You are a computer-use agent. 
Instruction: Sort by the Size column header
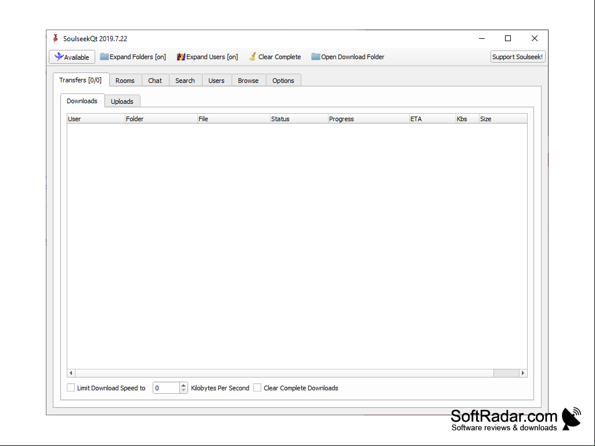point(503,119)
